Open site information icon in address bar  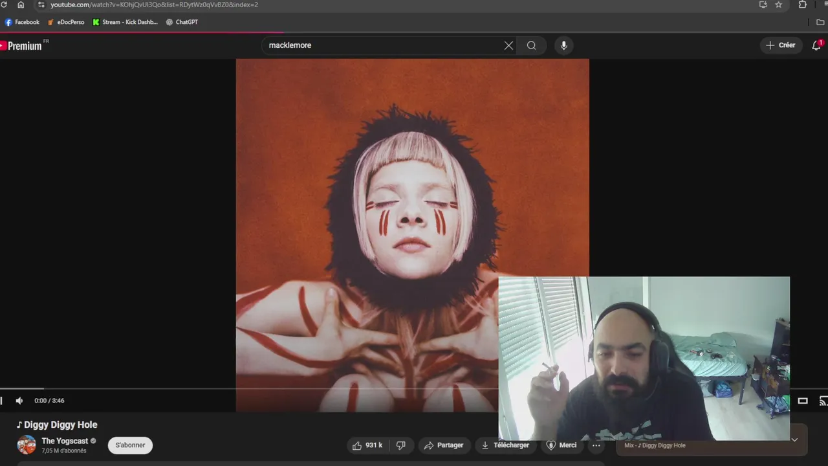(x=41, y=5)
